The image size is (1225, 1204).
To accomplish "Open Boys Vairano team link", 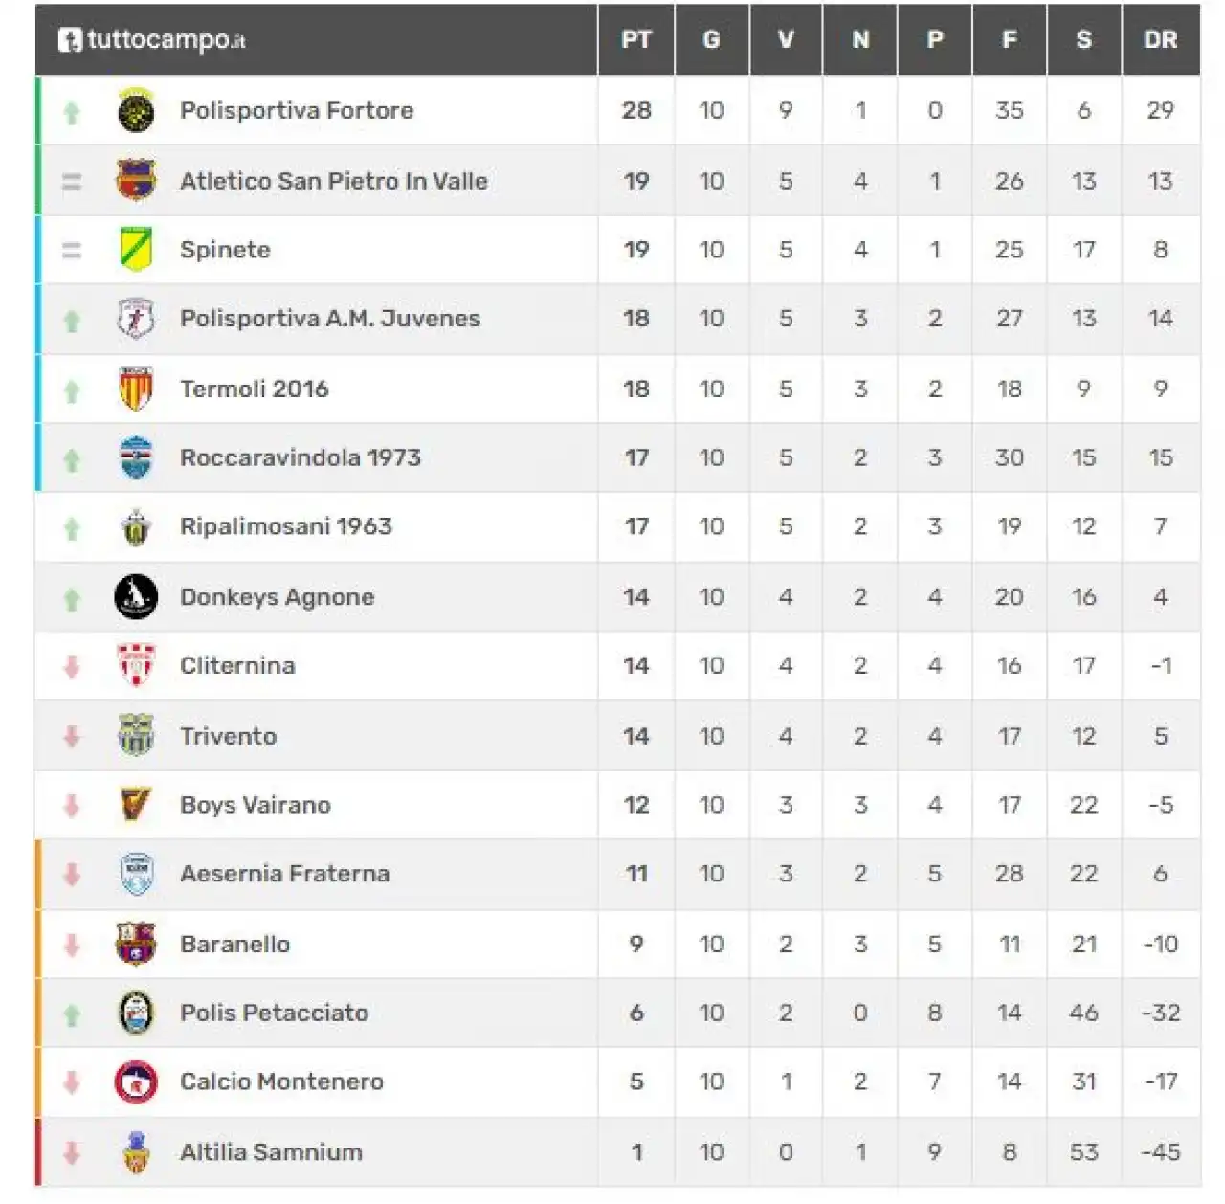I will pos(256,805).
